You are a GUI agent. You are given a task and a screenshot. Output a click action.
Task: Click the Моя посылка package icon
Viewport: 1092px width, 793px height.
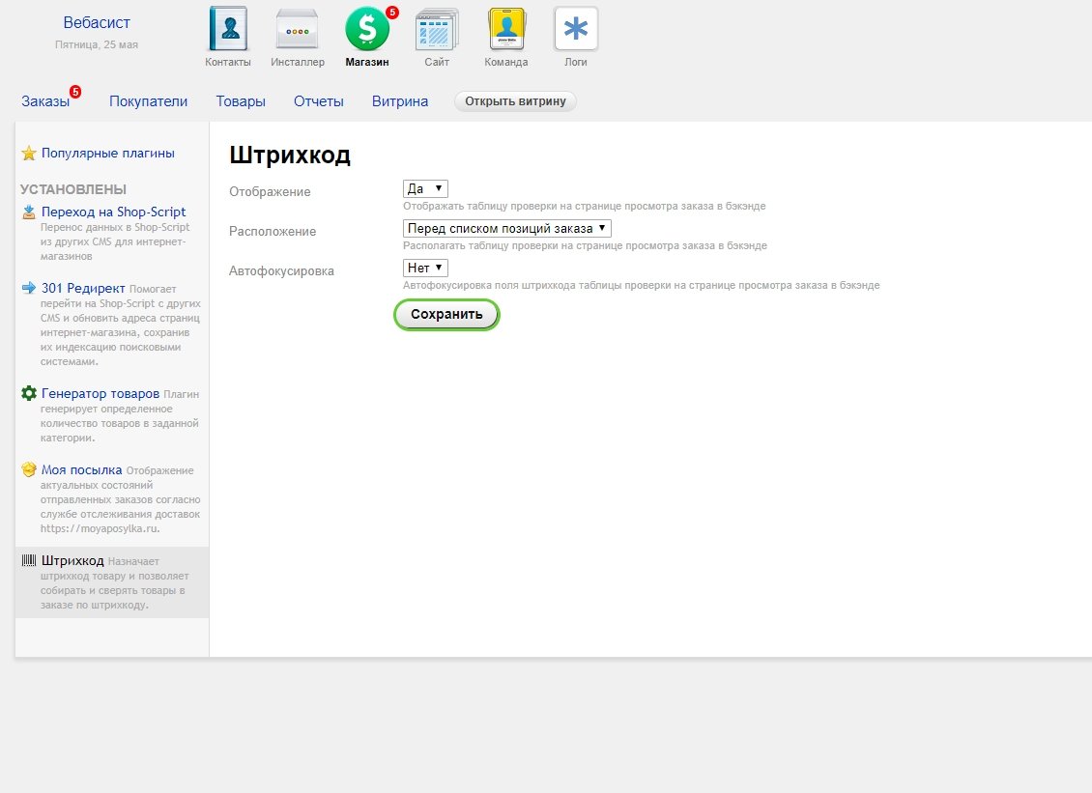pyautogui.click(x=29, y=470)
